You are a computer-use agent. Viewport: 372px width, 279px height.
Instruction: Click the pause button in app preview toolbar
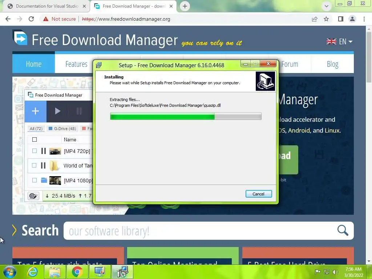(79, 111)
